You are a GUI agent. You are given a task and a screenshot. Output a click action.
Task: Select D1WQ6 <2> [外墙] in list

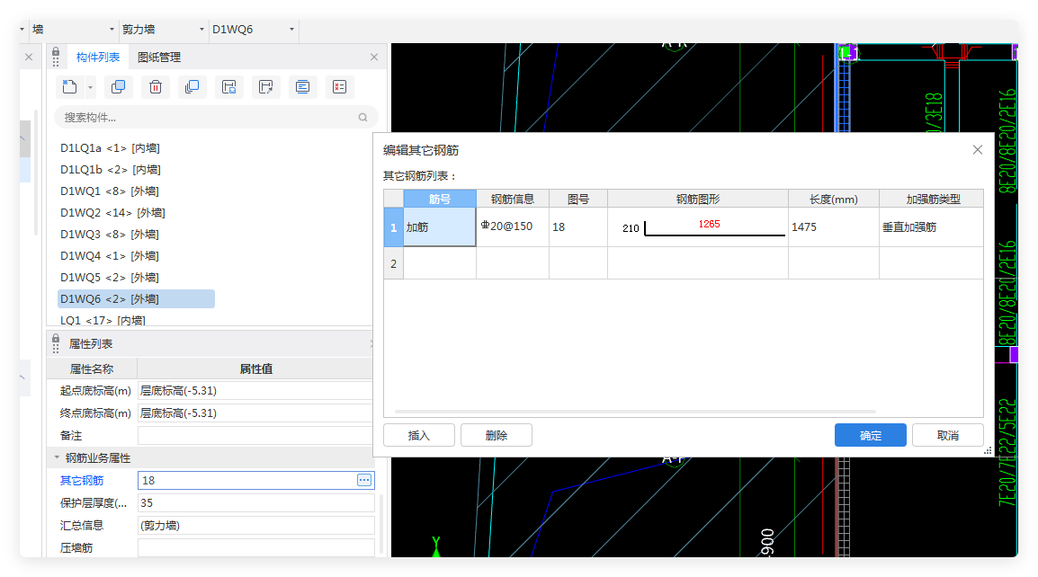click(137, 299)
